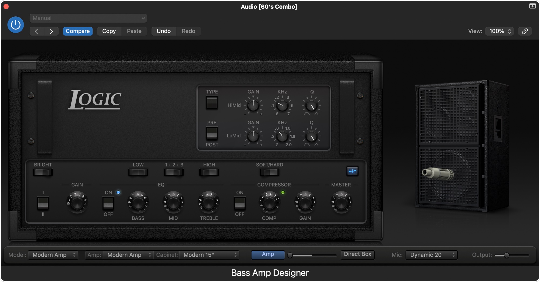Click the window expand icon at top right

[532, 6]
